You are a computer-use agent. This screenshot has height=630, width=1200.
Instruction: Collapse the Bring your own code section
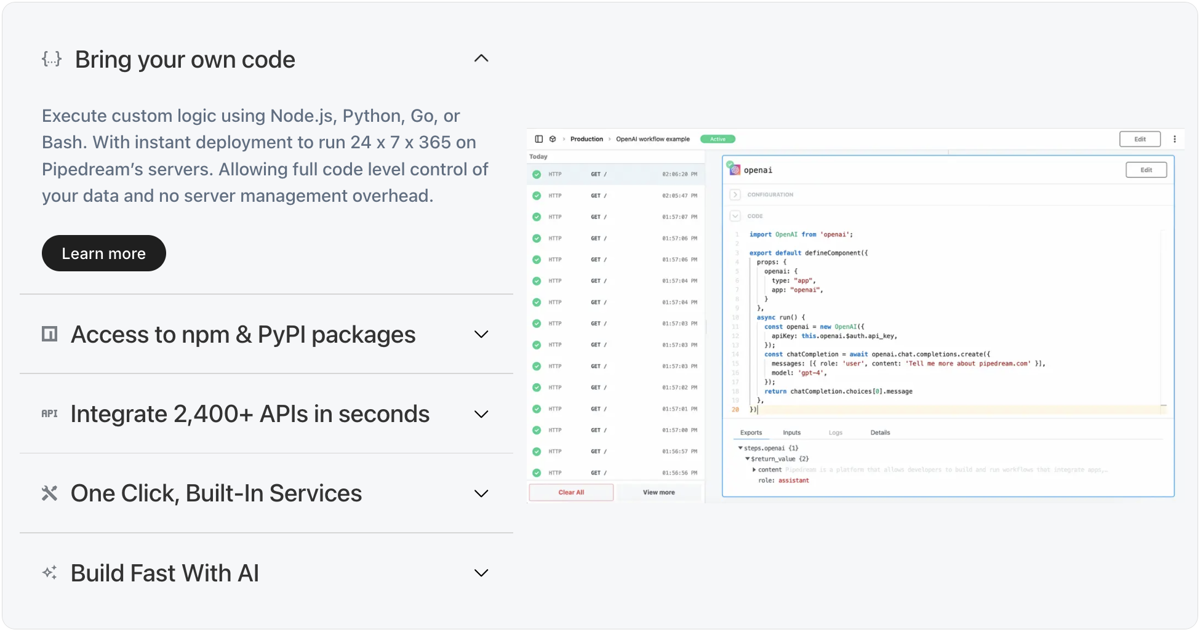click(x=481, y=58)
